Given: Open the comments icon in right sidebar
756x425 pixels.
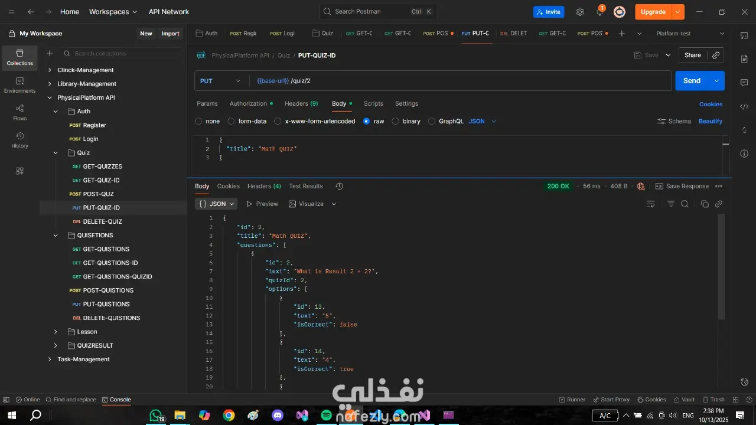Looking at the screenshot, I should coord(744,83).
